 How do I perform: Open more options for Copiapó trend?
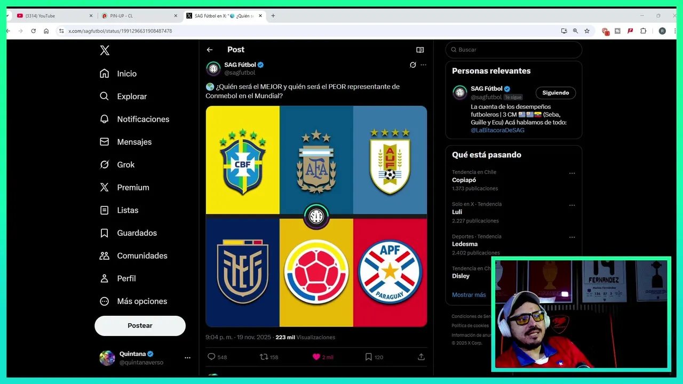tap(572, 173)
